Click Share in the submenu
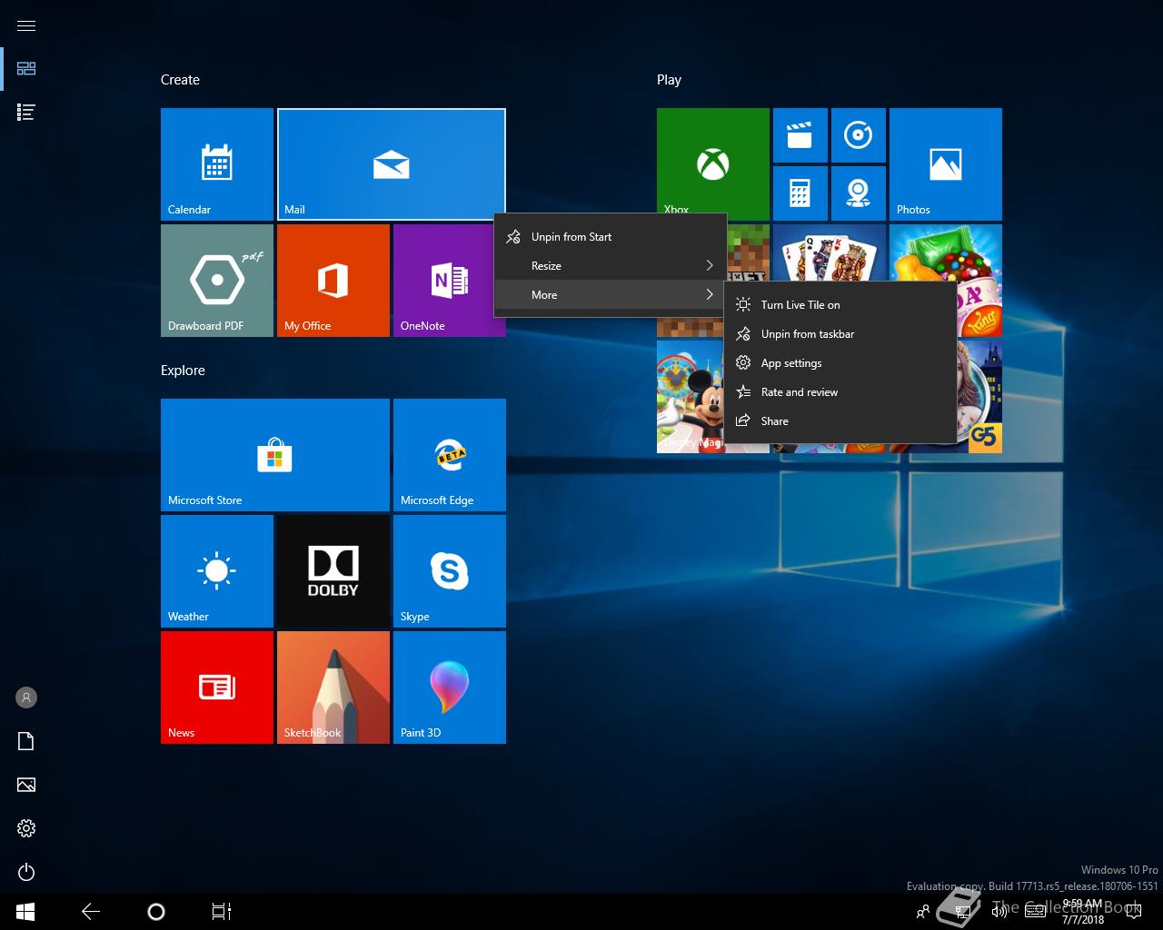The image size is (1163, 930). pos(840,421)
